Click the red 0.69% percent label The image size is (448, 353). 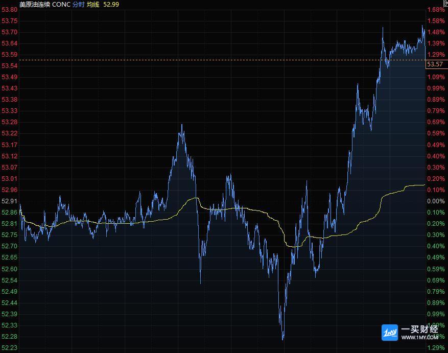tap(436, 122)
